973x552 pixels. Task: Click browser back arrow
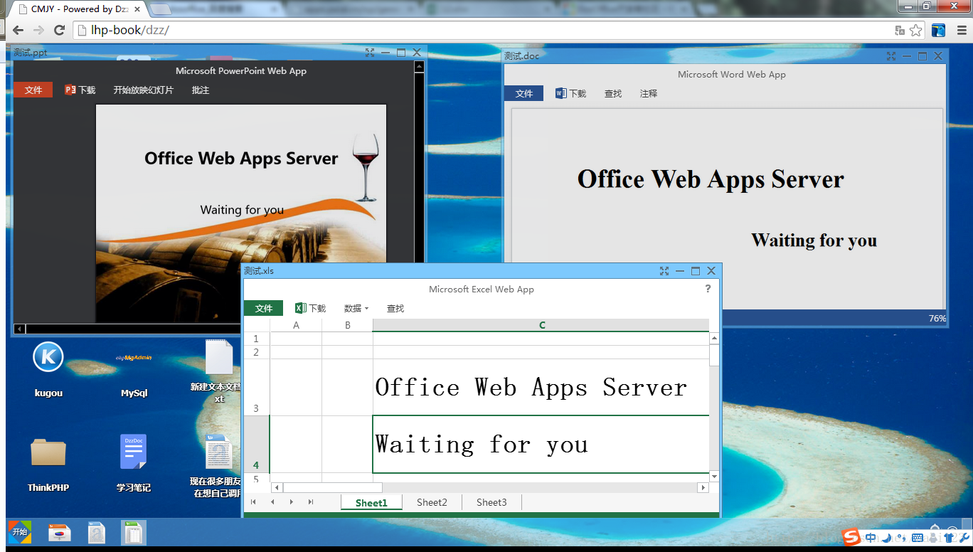pos(18,30)
